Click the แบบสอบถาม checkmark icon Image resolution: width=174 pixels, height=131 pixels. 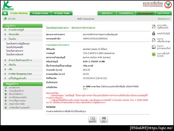(x=6, y=88)
